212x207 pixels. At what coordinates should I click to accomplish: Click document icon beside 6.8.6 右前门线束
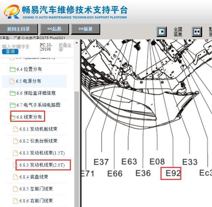(15, 201)
